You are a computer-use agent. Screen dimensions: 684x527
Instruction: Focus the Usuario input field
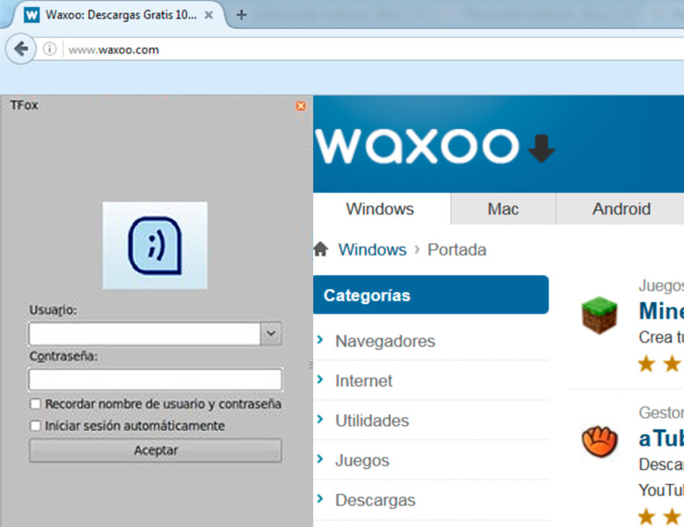point(144,334)
